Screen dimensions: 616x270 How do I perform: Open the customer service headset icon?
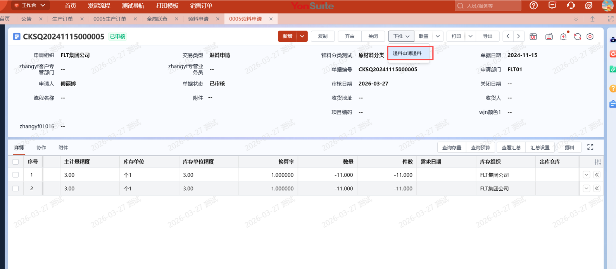coord(571,6)
